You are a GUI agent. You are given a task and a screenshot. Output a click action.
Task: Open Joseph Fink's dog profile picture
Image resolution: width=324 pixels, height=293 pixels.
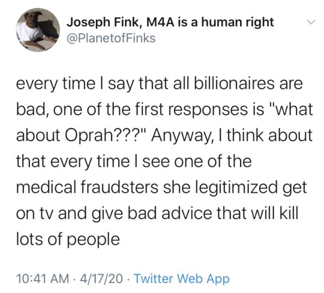tap(38, 30)
